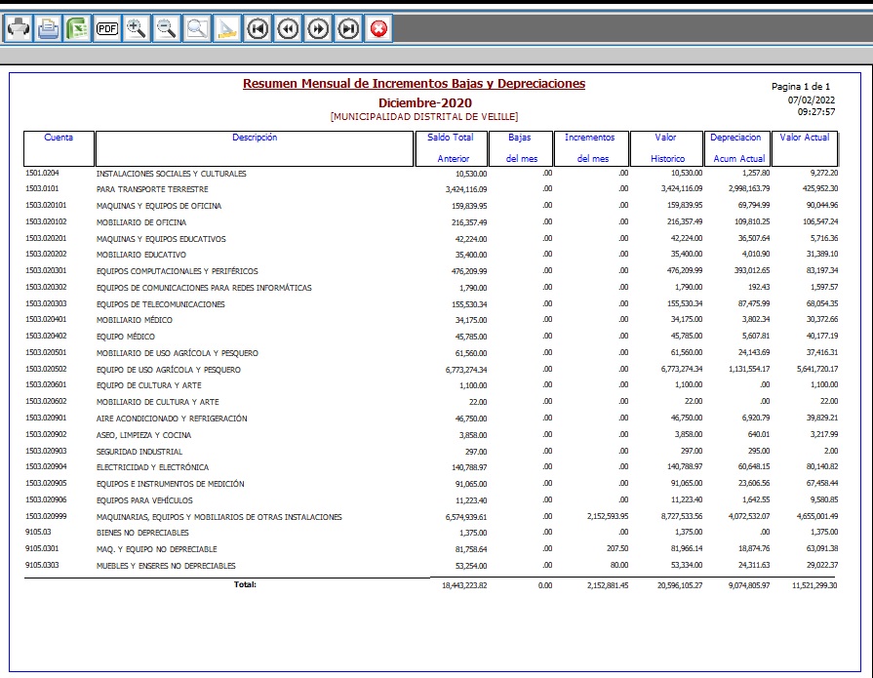This screenshot has width=873, height=678.
Task: Export the report to Excel
Action: (x=78, y=28)
